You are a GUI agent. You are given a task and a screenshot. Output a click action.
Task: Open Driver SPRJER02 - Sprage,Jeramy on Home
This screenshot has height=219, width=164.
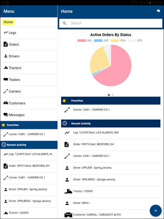click(111, 180)
